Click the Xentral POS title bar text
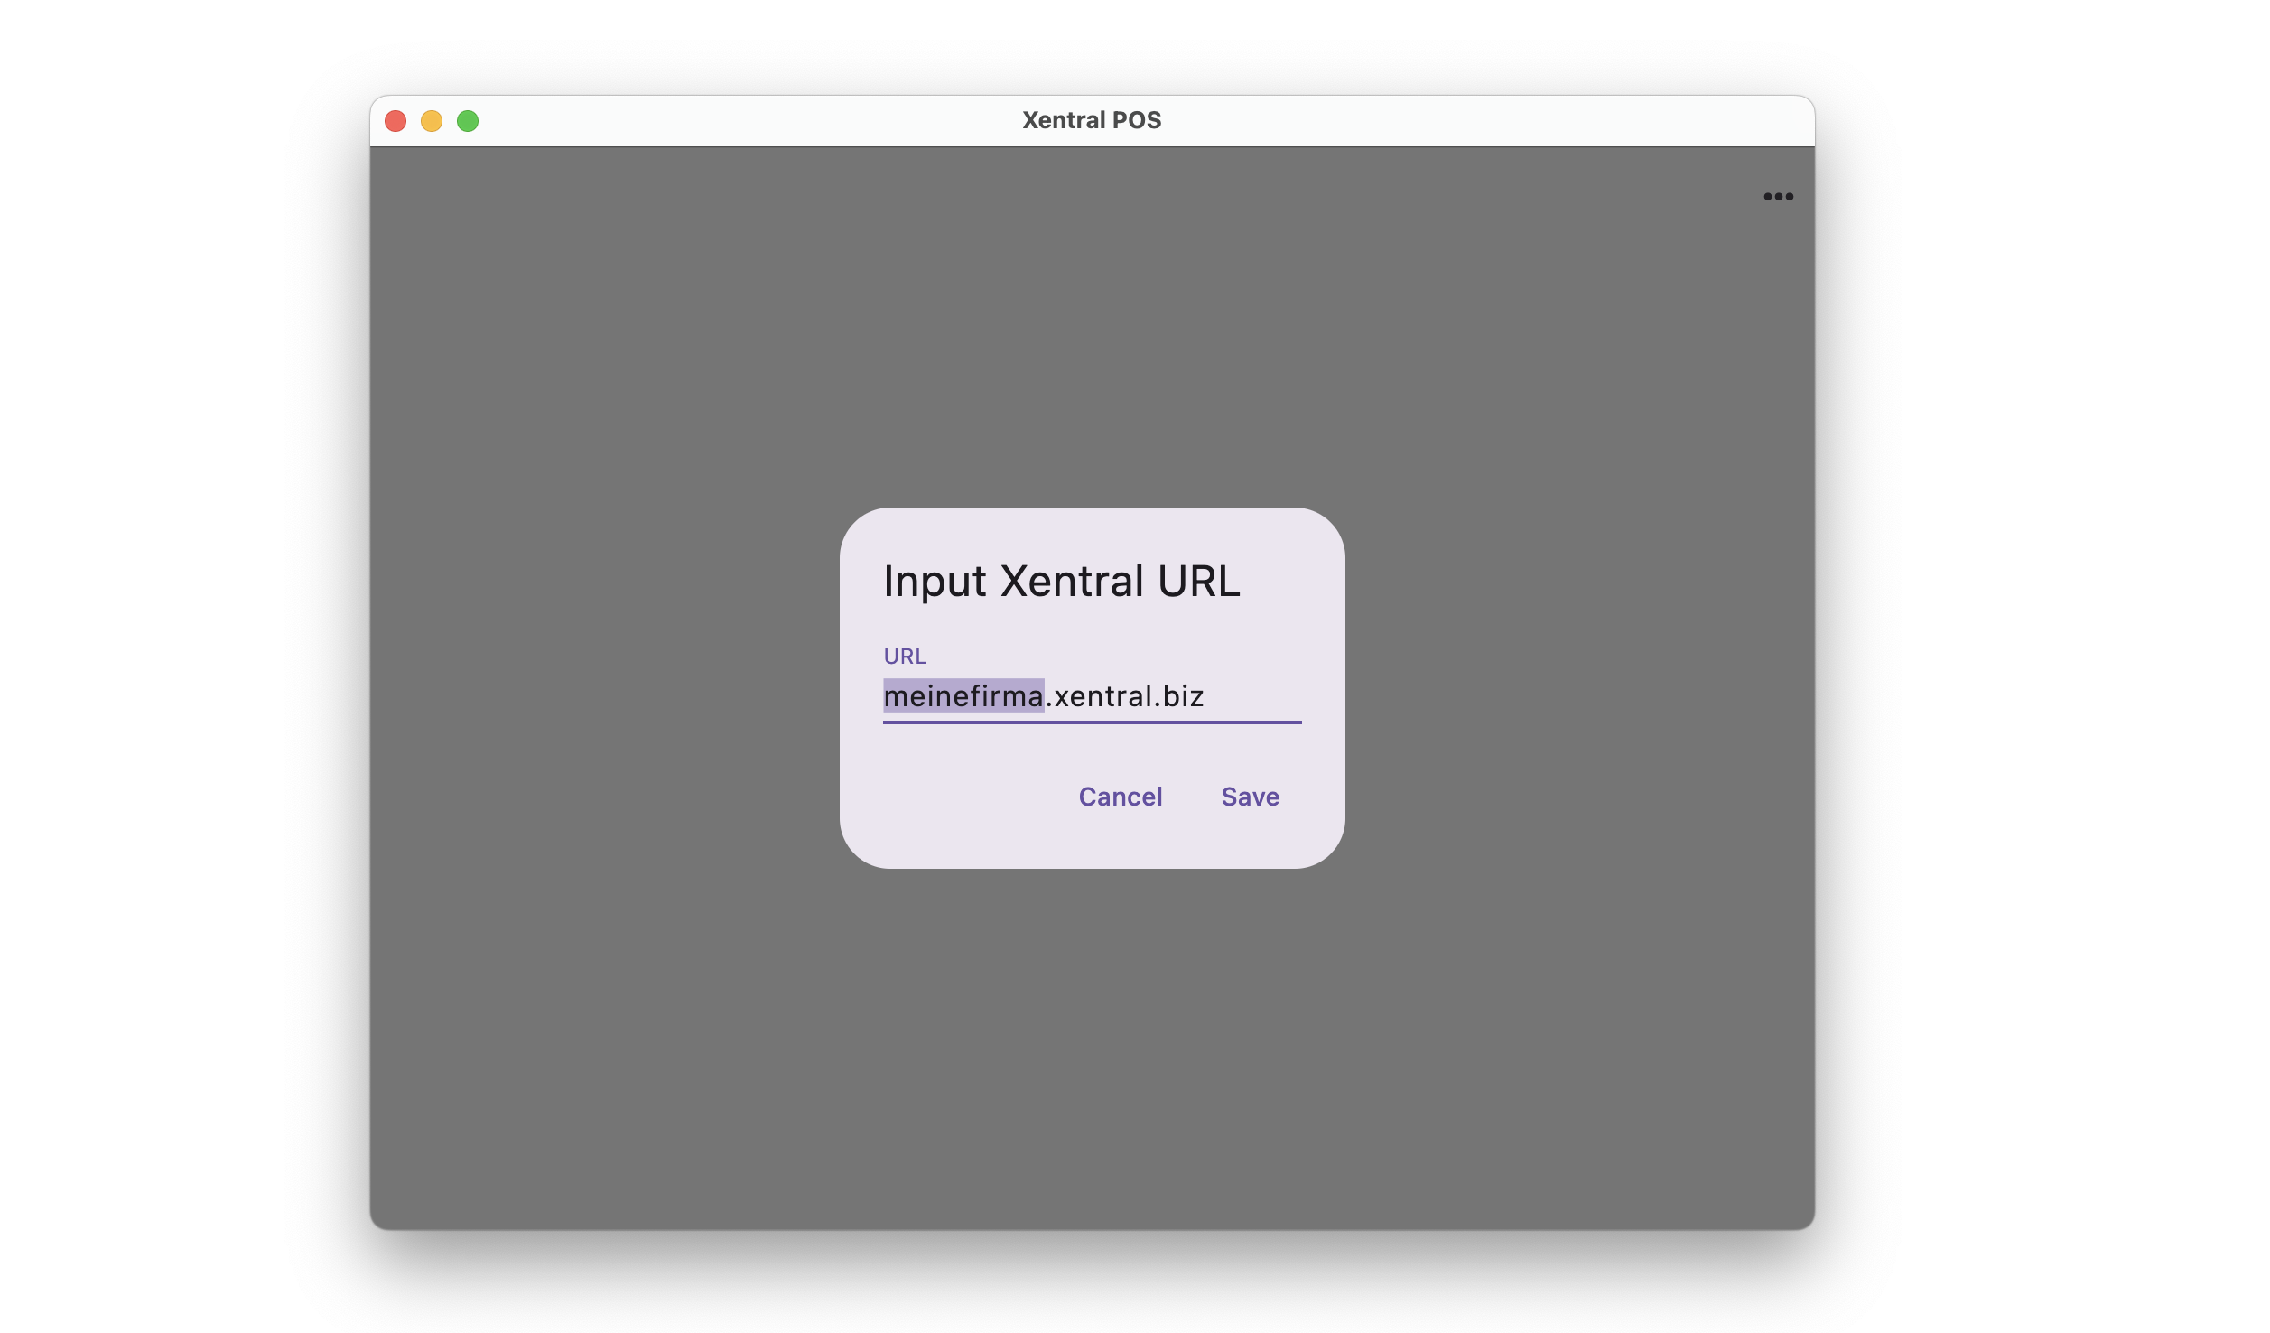The width and height of the screenshot is (2270, 1333). [x=1092, y=119]
